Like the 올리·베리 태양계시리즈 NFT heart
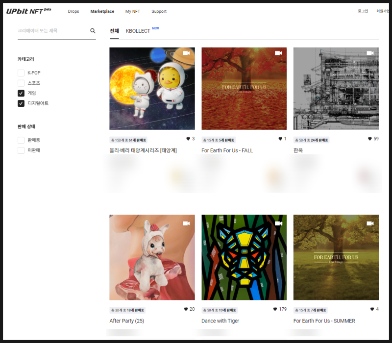The width and height of the screenshot is (392, 343). (x=188, y=139)
